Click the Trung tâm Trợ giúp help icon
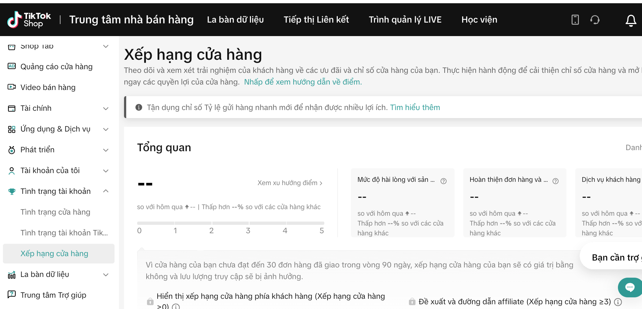 tap(12, 294)
